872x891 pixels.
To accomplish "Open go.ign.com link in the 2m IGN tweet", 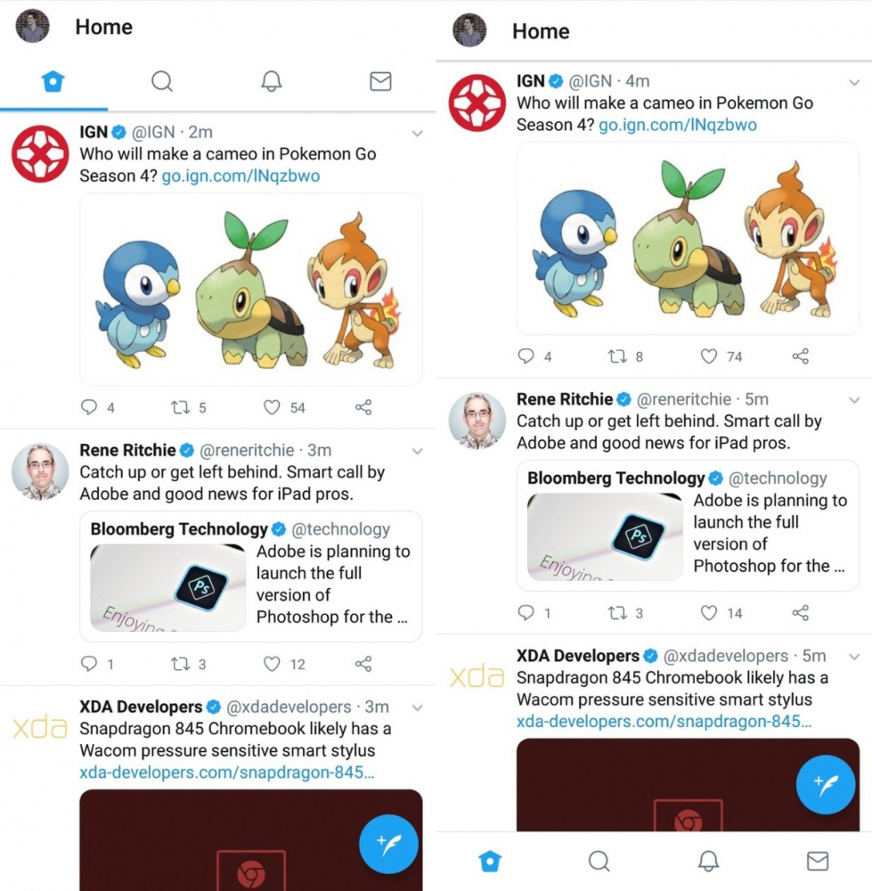I will (x=240, y=176).
